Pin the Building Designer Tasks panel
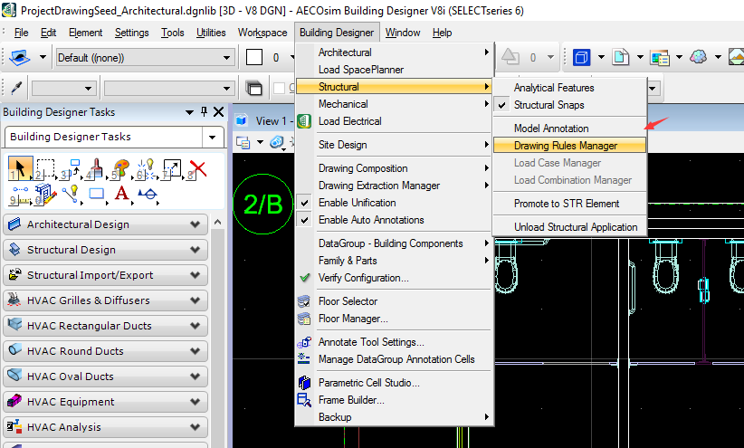This screenshot has height=448, width=744. 204,111
